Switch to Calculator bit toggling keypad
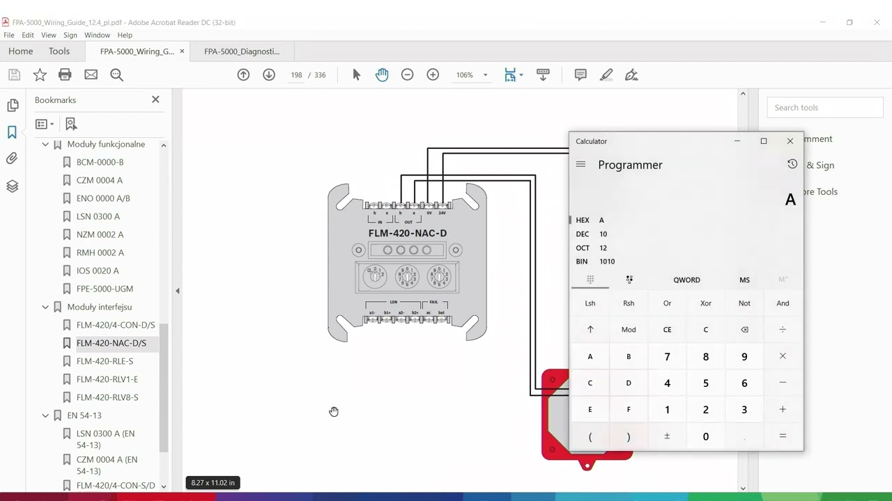Screen dimensions: 892x501 coord(629,280)
